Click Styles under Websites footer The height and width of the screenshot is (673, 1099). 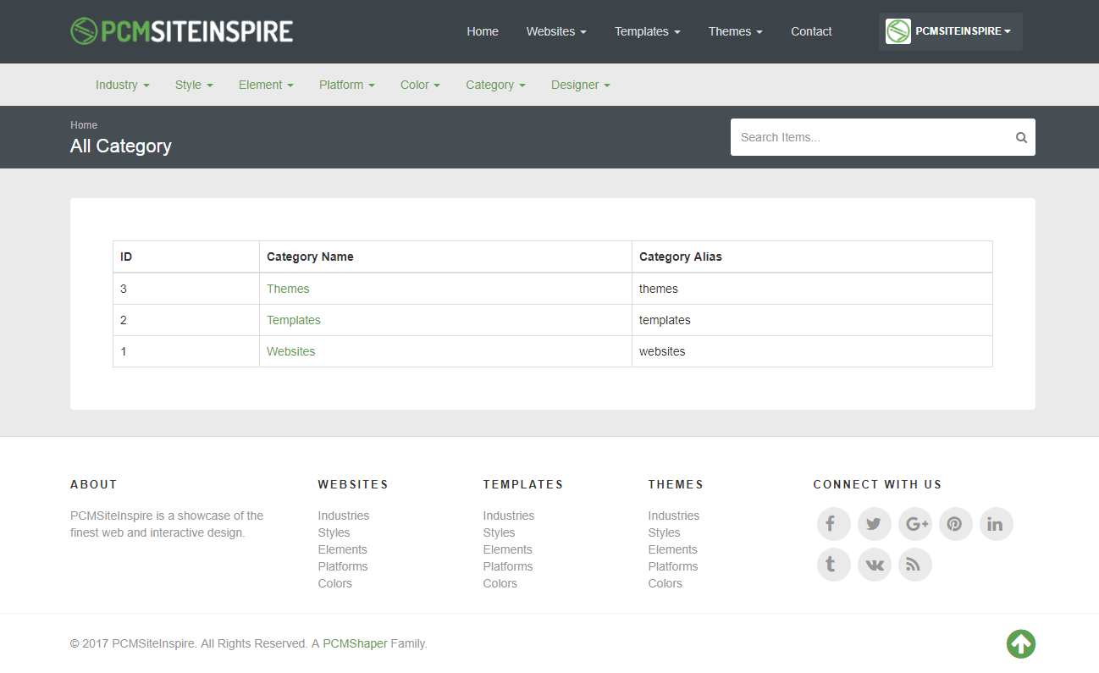[334, 532]
